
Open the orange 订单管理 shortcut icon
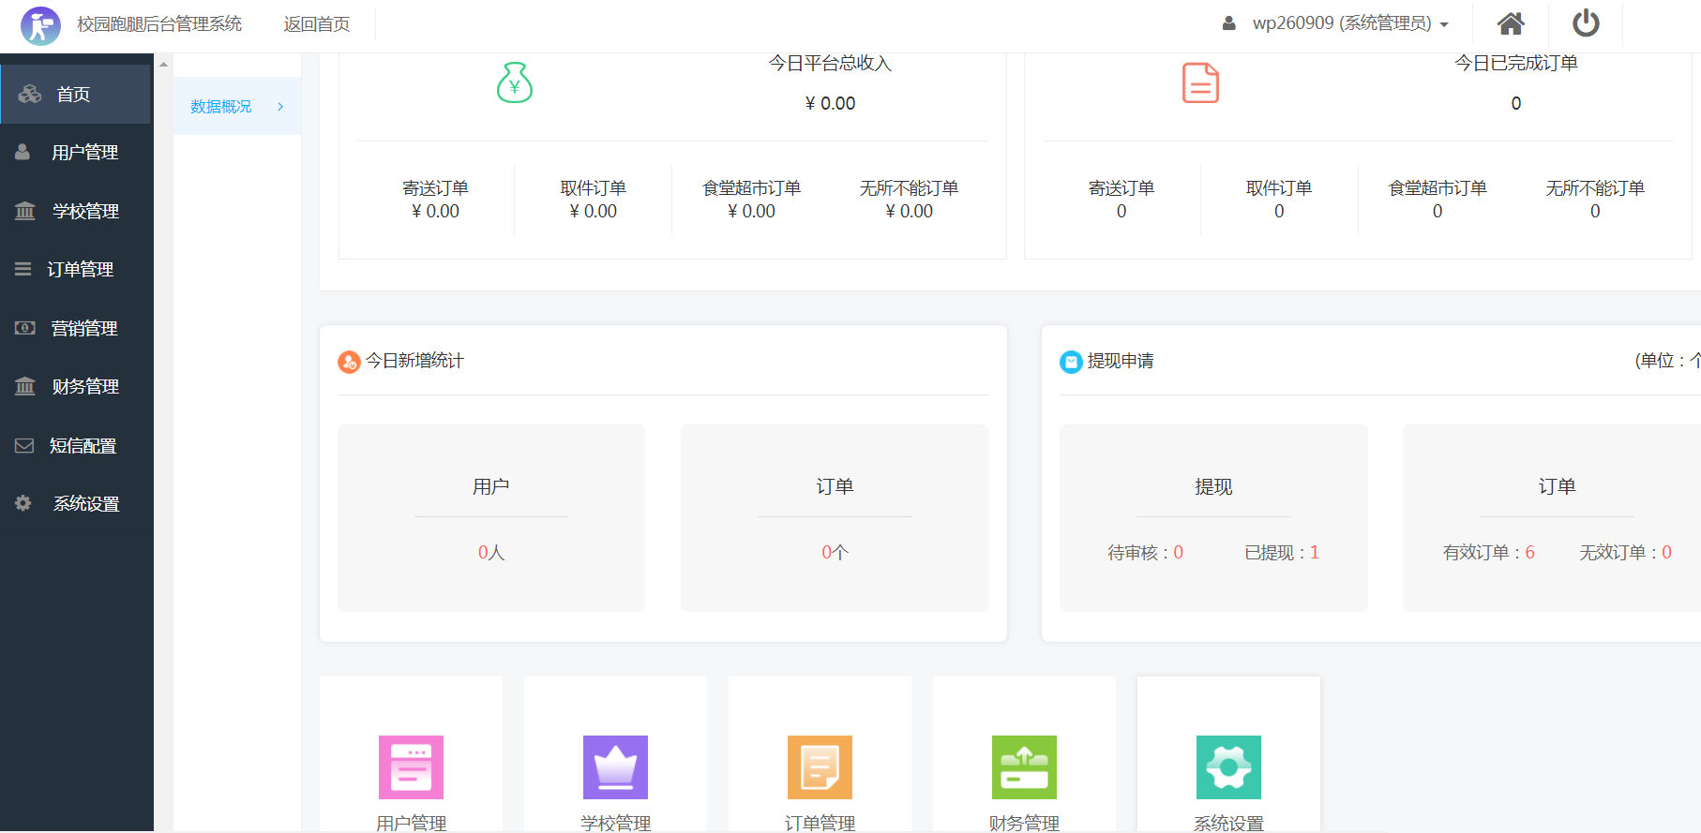coord(820,767)
